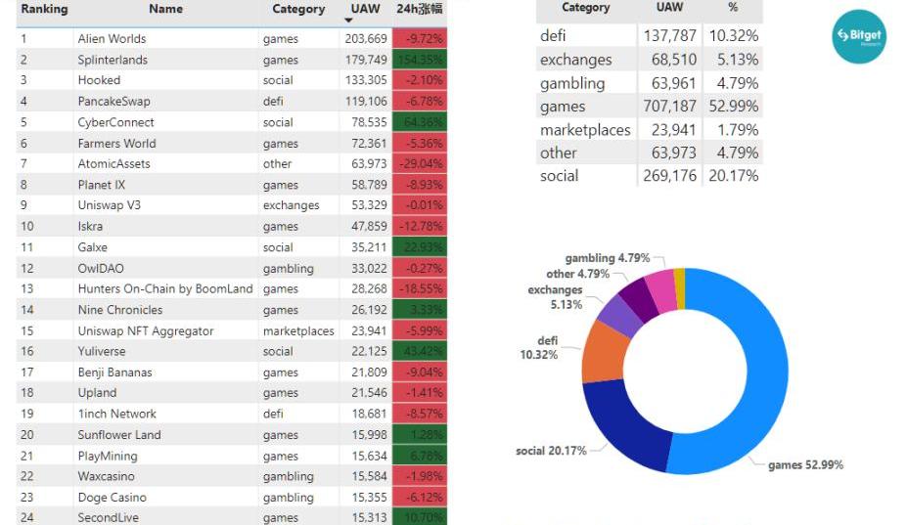This screenshot has width=907, height=525.
Task: Click the yellow marketplaces donut segment
Action: [680, 288]
